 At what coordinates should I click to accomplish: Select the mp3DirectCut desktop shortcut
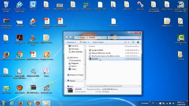tap(87, 6)
